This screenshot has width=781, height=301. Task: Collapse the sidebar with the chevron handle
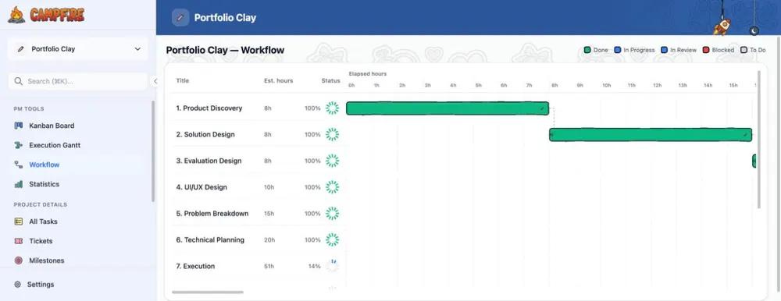click(155, 81)
